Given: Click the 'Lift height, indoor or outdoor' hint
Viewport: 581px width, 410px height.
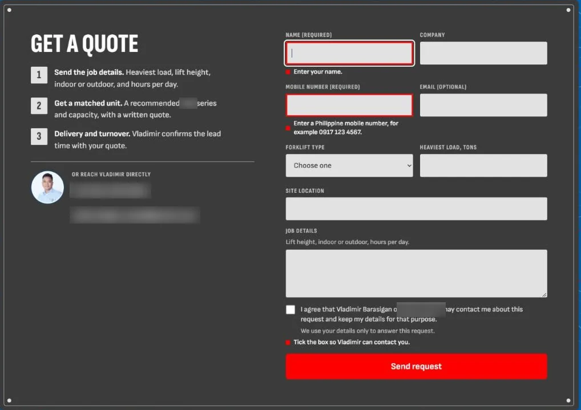Looking at the screenshot, I should tap(347, 242).
